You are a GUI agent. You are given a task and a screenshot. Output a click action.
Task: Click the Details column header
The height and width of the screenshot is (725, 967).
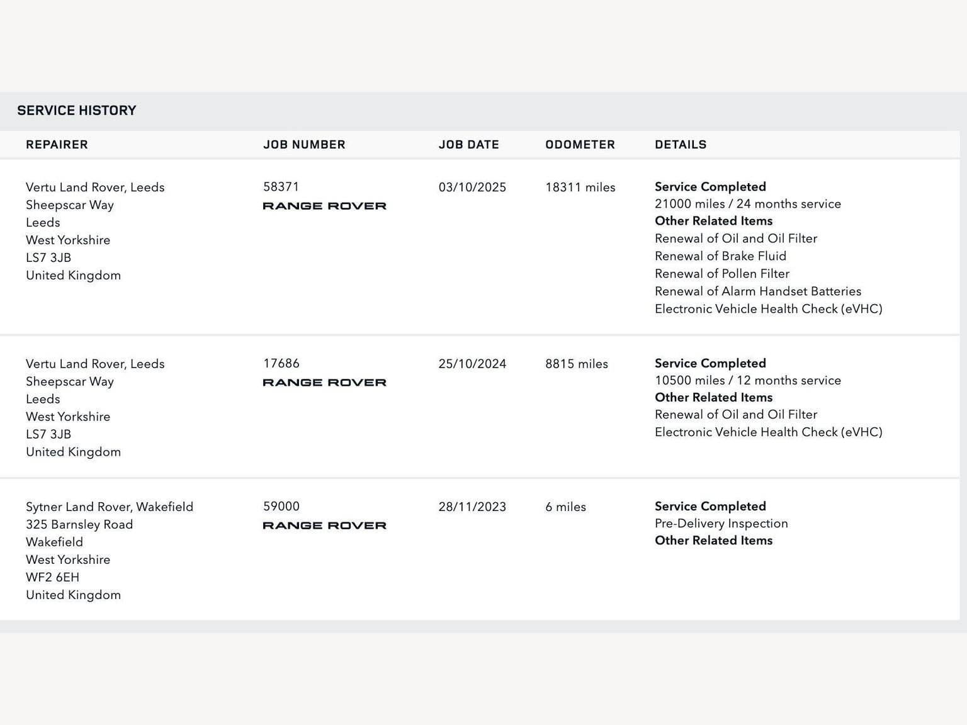[681, 145]
